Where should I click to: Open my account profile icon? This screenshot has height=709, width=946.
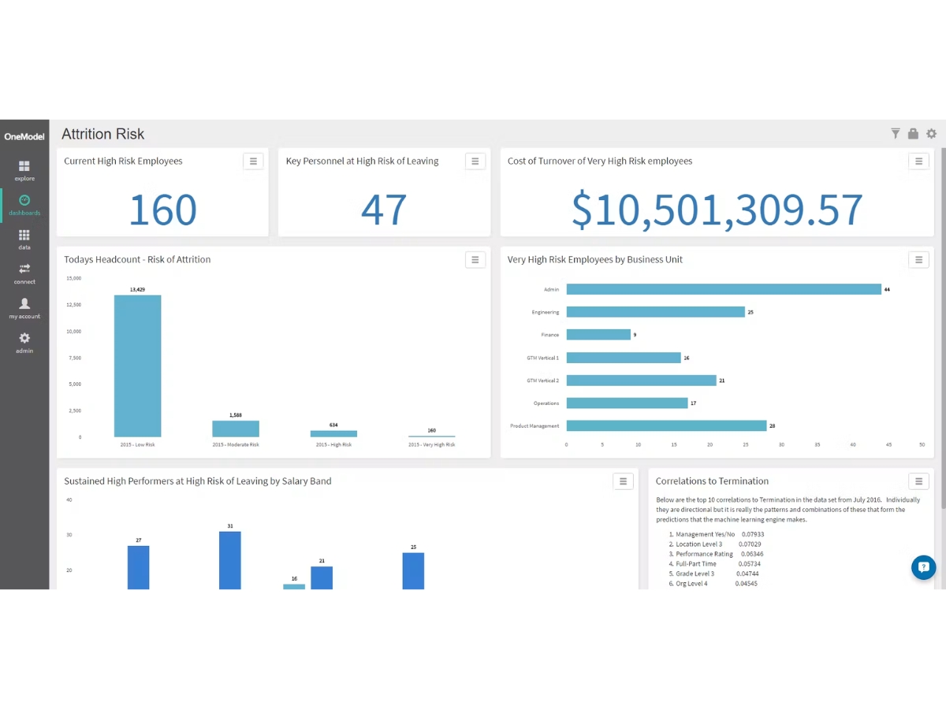(24, 308)
